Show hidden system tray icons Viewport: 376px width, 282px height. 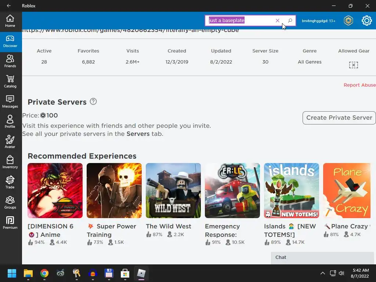coord(323,273)
